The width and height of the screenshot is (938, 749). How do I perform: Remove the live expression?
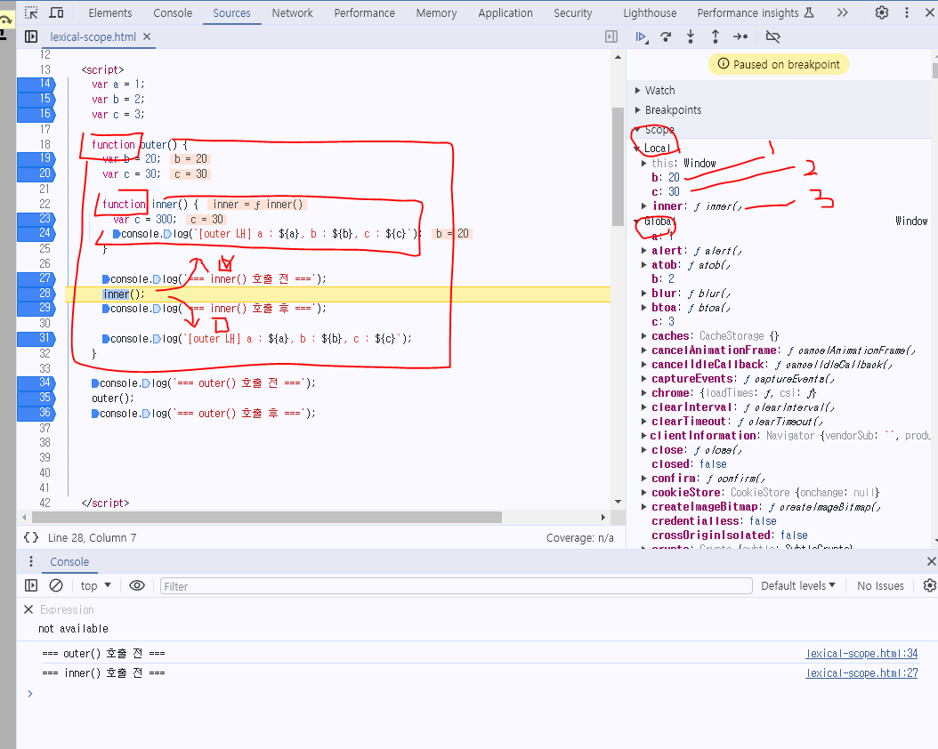click(x=28, y=609)
